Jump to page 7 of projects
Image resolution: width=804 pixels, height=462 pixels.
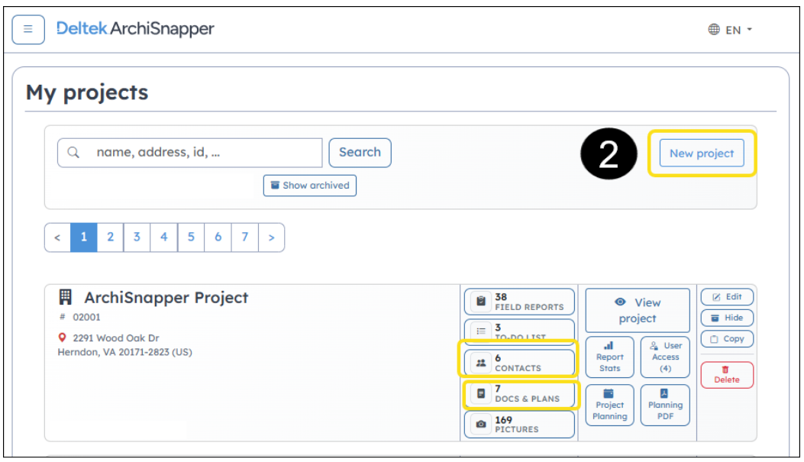pyautogui.click(x=245, y=237)
